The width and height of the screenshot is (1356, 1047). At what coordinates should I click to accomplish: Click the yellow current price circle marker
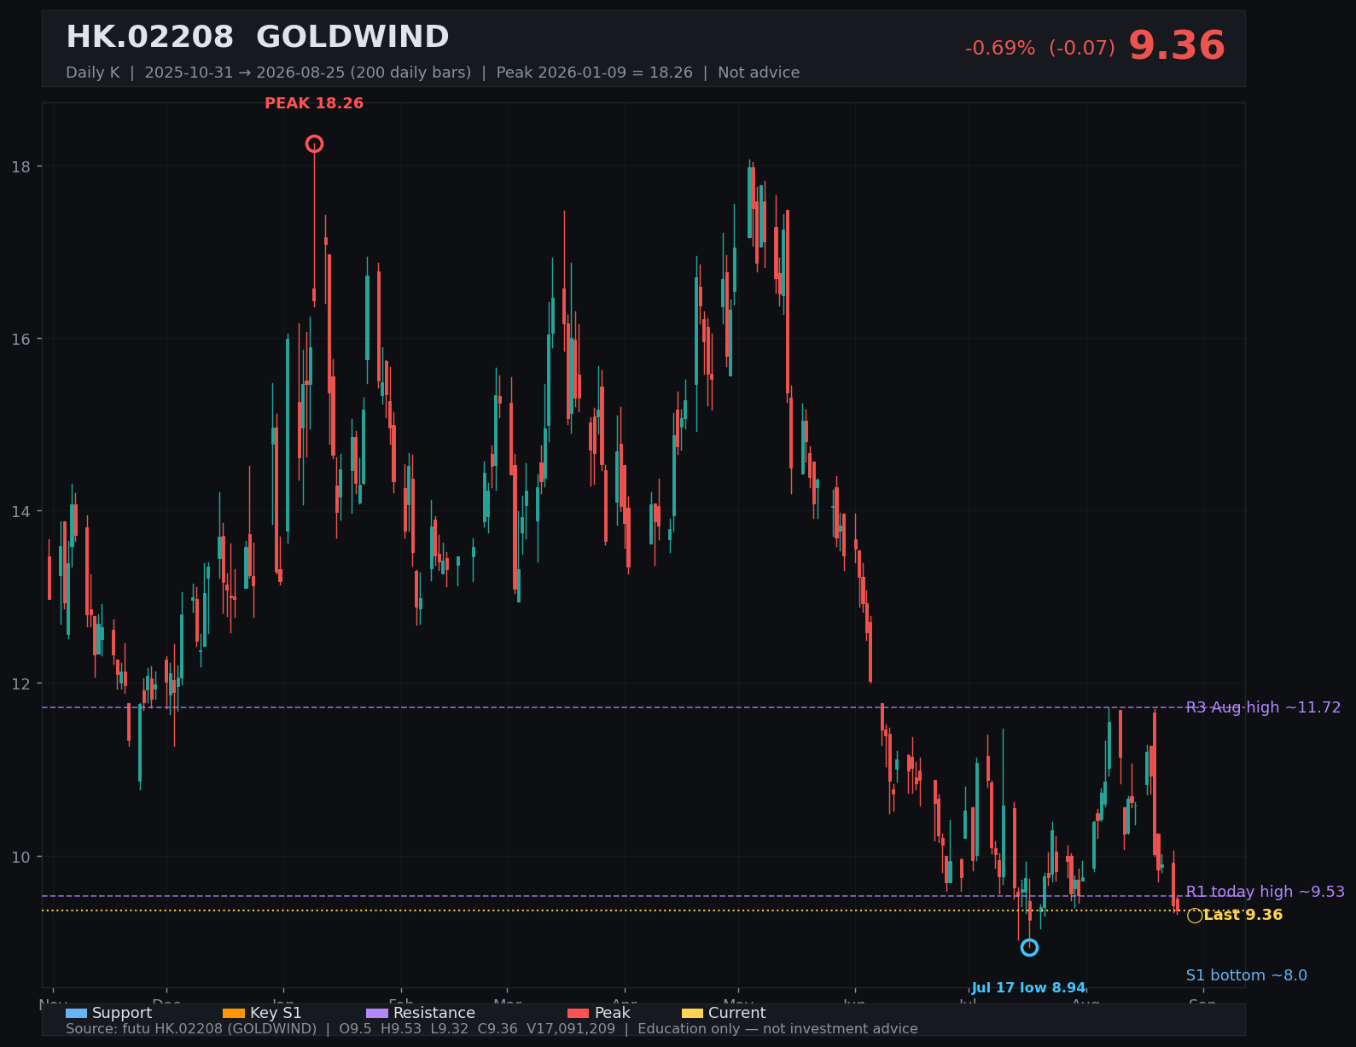click(x=1195, y=916)
